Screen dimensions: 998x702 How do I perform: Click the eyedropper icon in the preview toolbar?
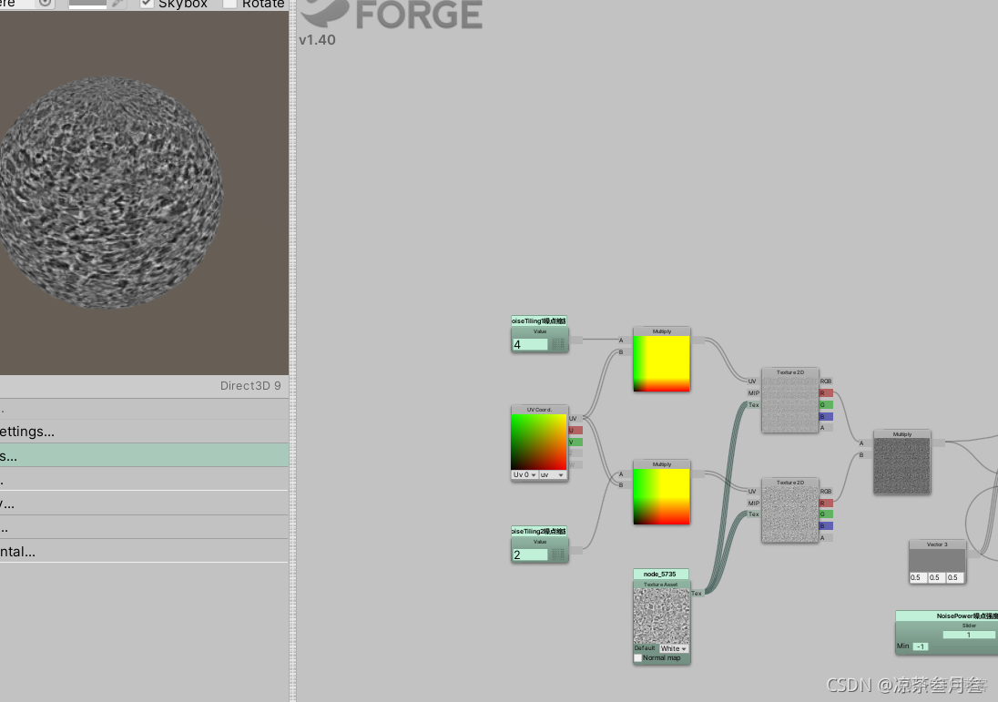pos(117,4)
